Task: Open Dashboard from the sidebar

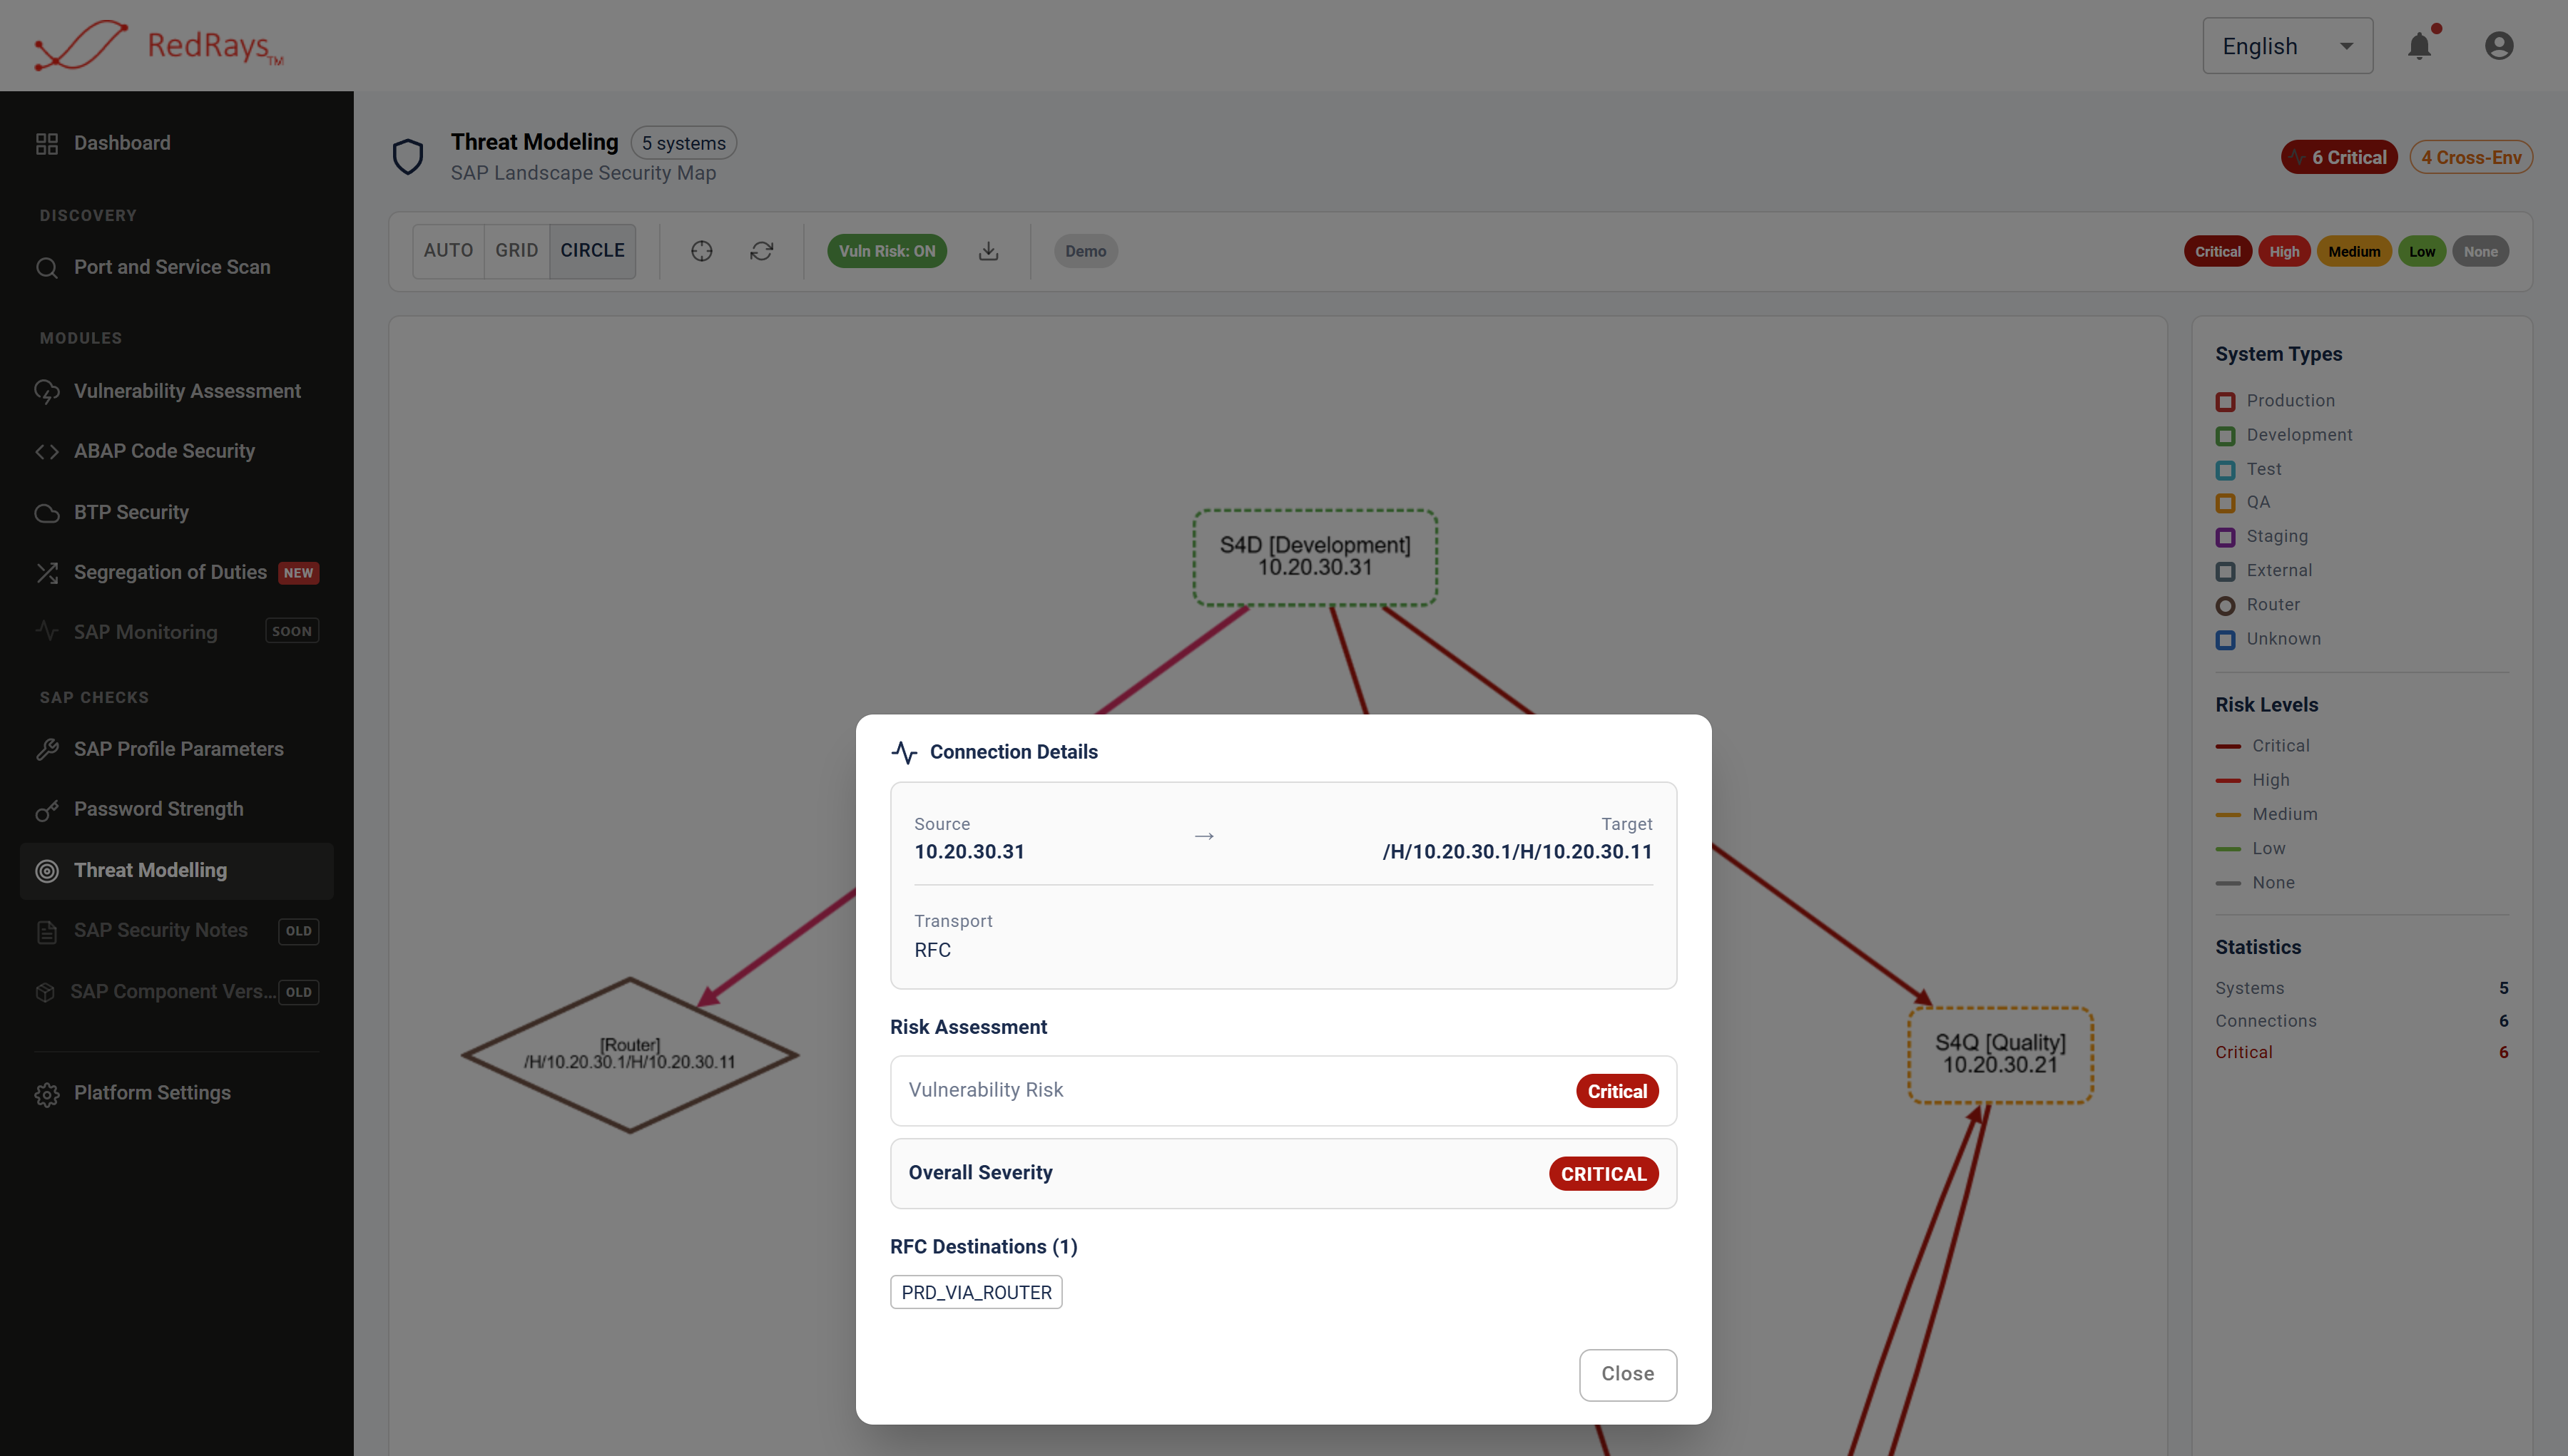Action: pos(177,143)
